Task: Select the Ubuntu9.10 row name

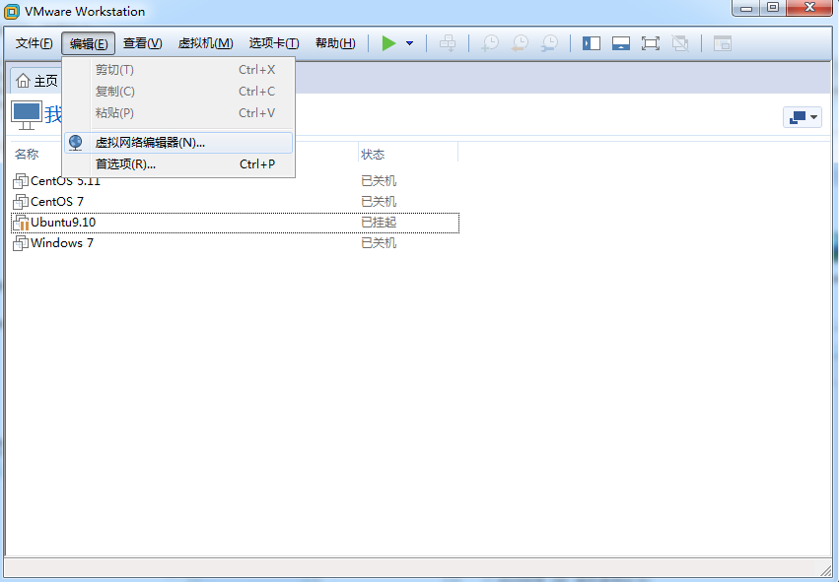Action: 63,223
